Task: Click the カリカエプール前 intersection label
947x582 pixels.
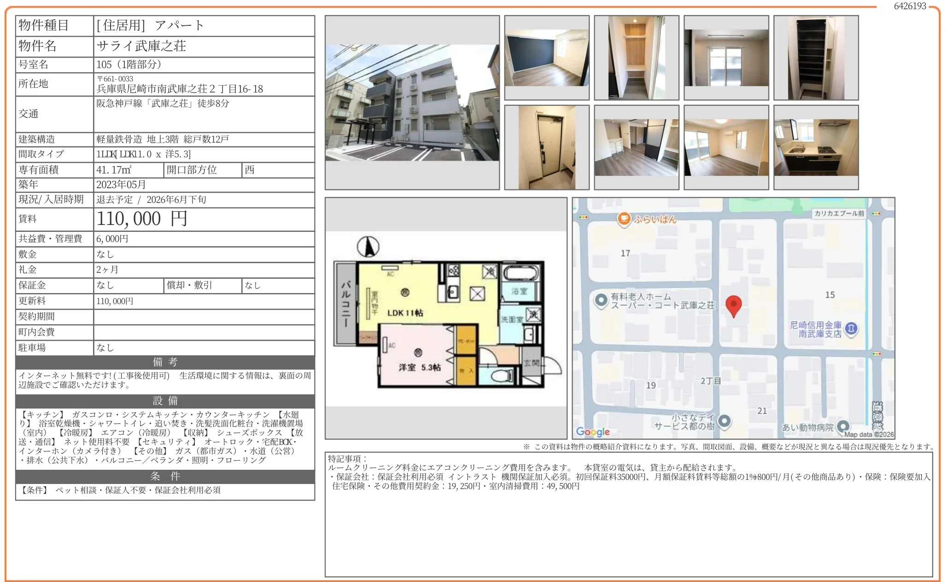Action: pyautogui.click(x=839, y=213)
